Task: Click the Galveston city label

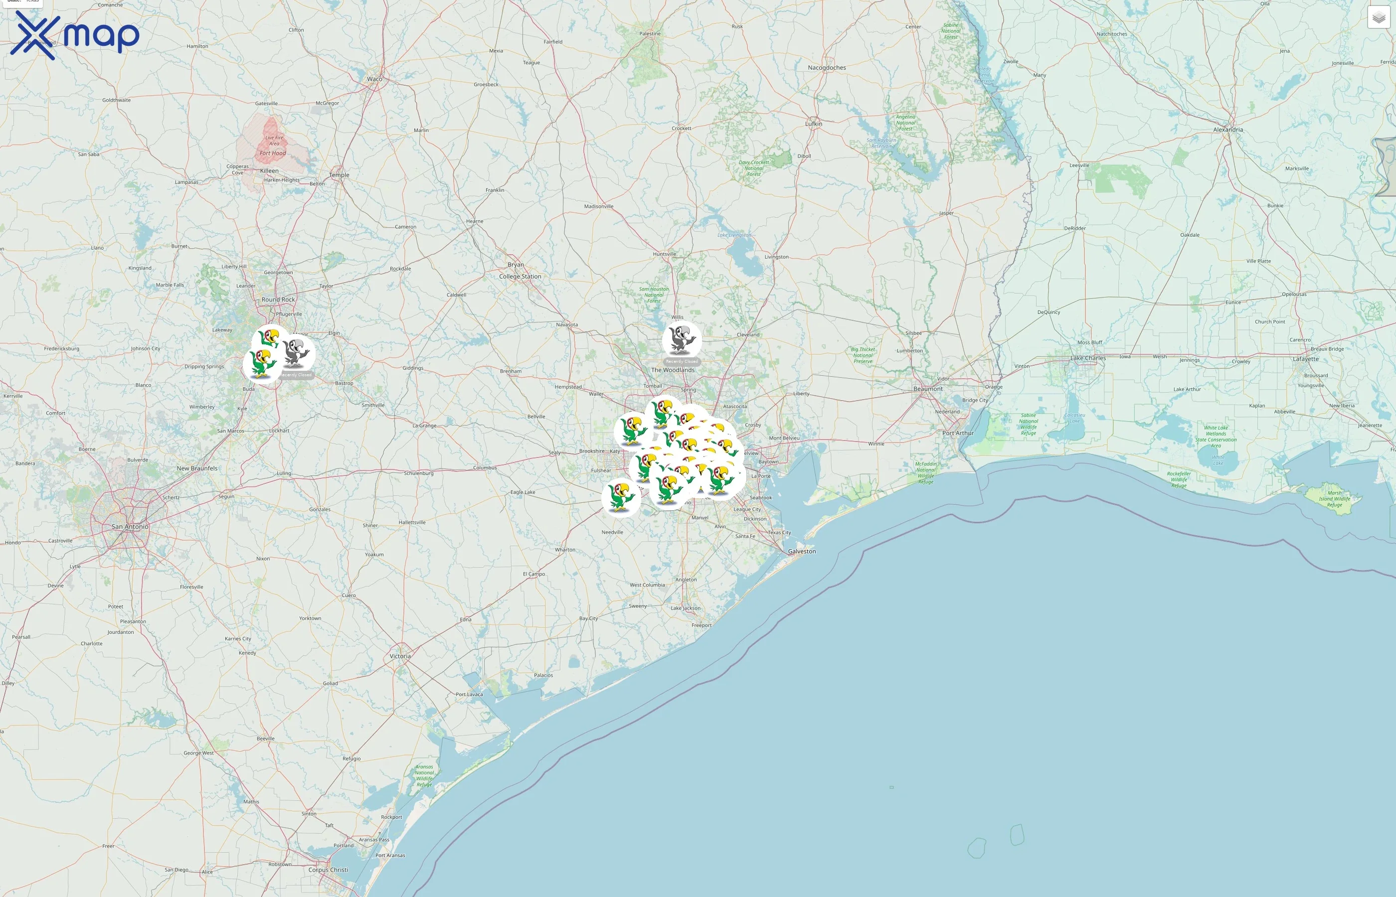Action: pos(802,551)
